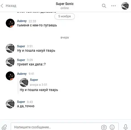The height and width of the screenshot is (130, 131).
Task: Focus the Напишите сообщение input field
Action: click(56, 127)
